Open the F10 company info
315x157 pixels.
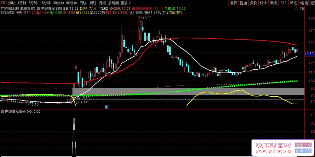283,3
